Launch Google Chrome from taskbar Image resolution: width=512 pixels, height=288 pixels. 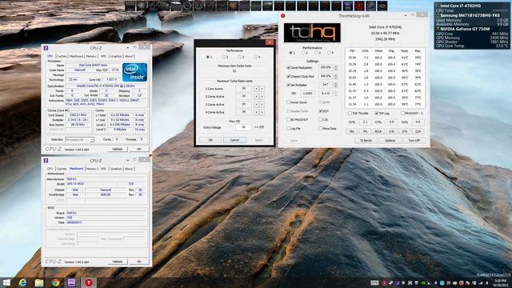point(55,282)
